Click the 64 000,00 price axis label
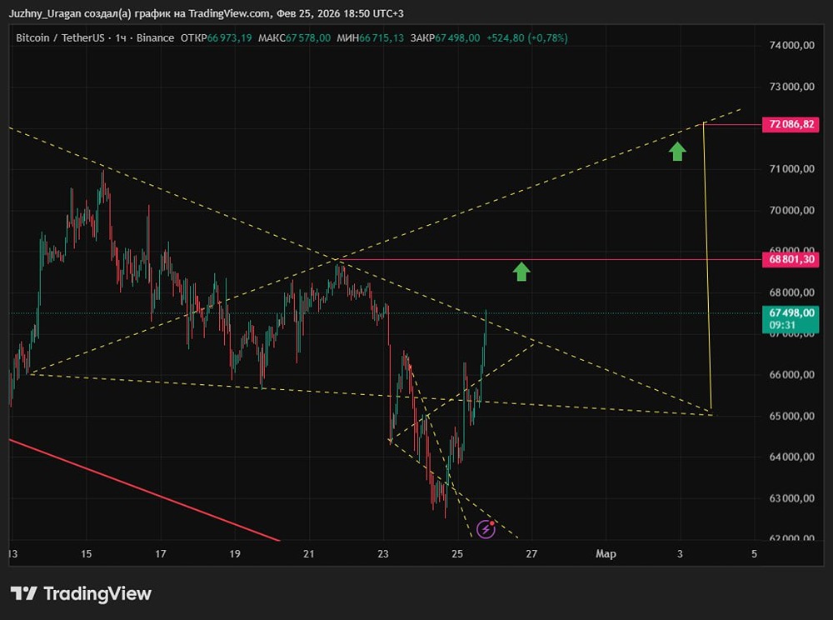 [x=791, y=457]
